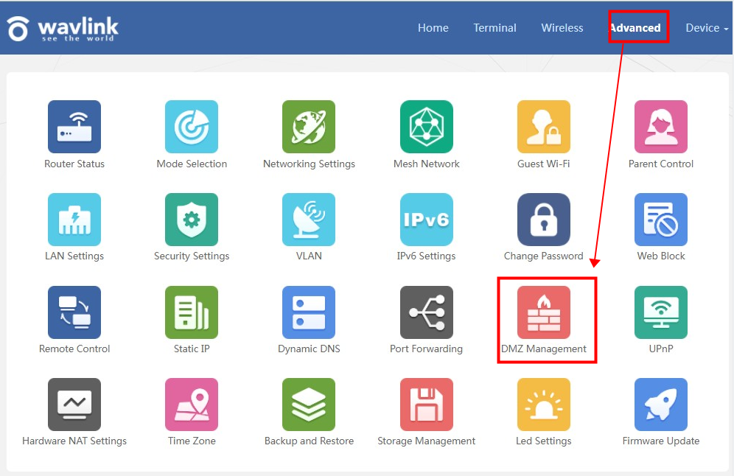Click the LAN Settings text
Image resolution: width=734 pixels, height=476 pixels.
click(x=74, y=256)
